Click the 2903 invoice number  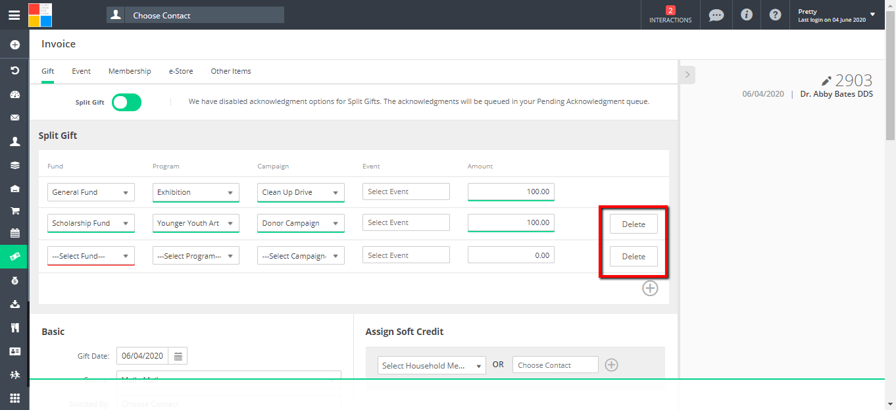coord(854,81)
